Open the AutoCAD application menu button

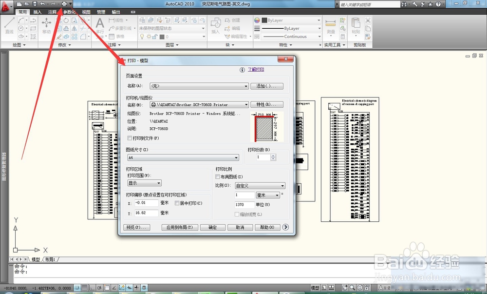[x=6, y=6]
